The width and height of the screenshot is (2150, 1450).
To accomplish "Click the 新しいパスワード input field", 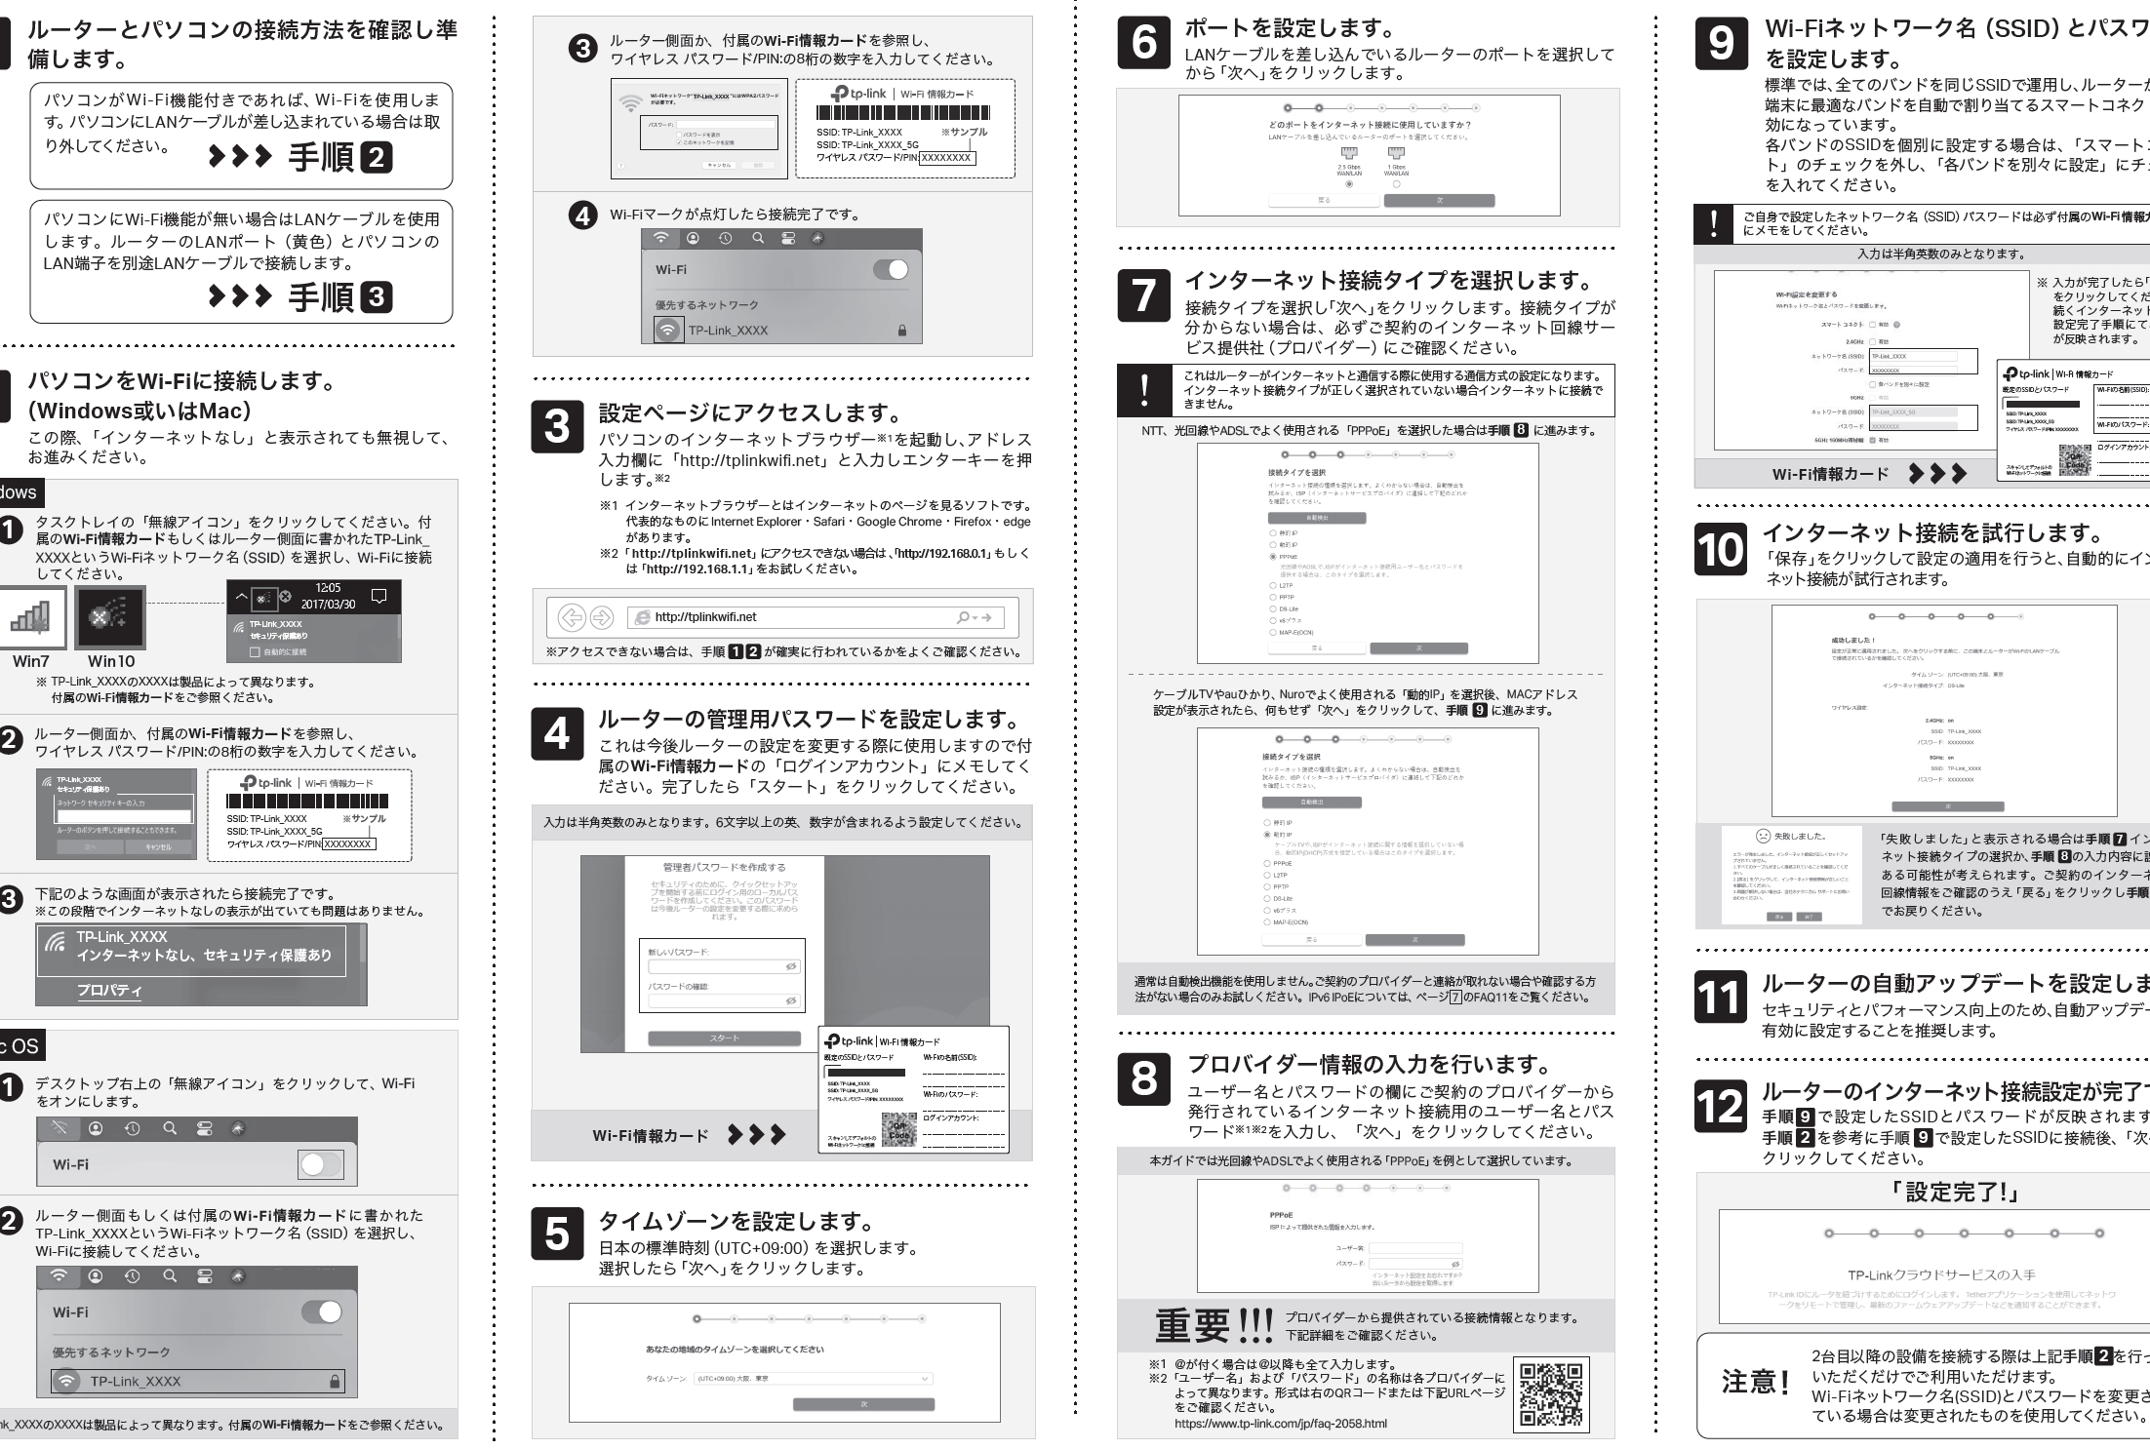I will click(x=725, y=966).
